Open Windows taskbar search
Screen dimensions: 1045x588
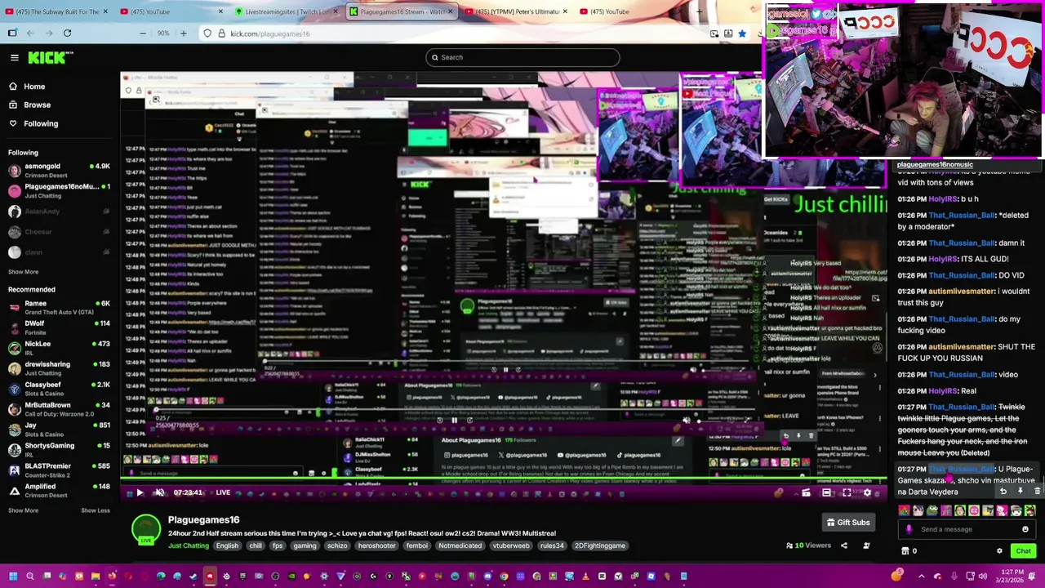(30, 577)
